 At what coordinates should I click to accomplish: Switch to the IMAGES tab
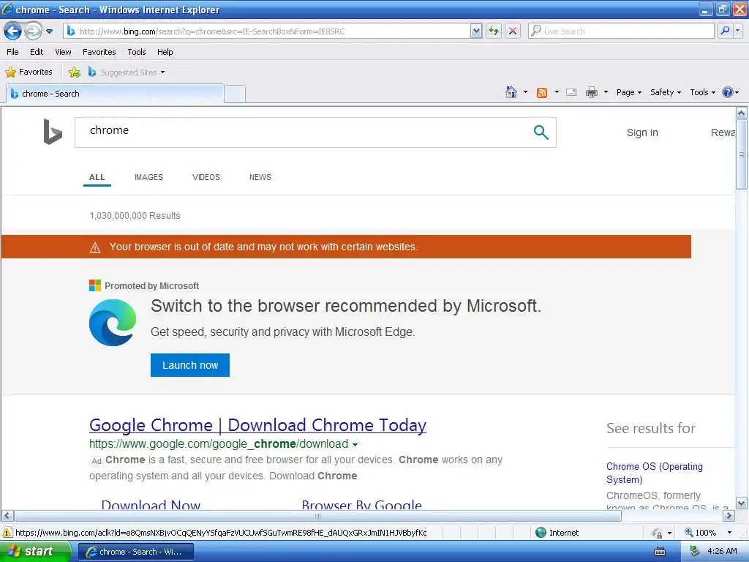pos(148,177)
